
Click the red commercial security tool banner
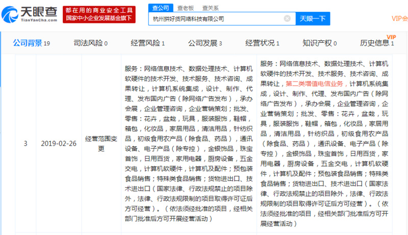click(x=99, y=14)
